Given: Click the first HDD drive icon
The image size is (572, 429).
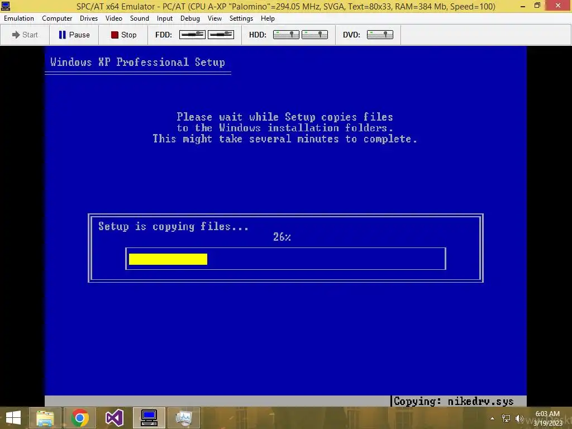Looking at the screenshot, I should pos(286,35).
